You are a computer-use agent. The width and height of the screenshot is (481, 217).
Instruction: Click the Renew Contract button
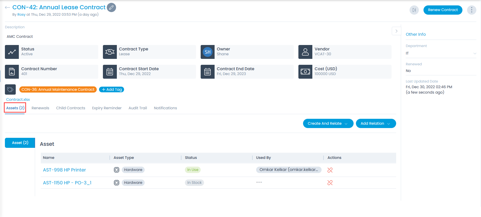point(443,10)
